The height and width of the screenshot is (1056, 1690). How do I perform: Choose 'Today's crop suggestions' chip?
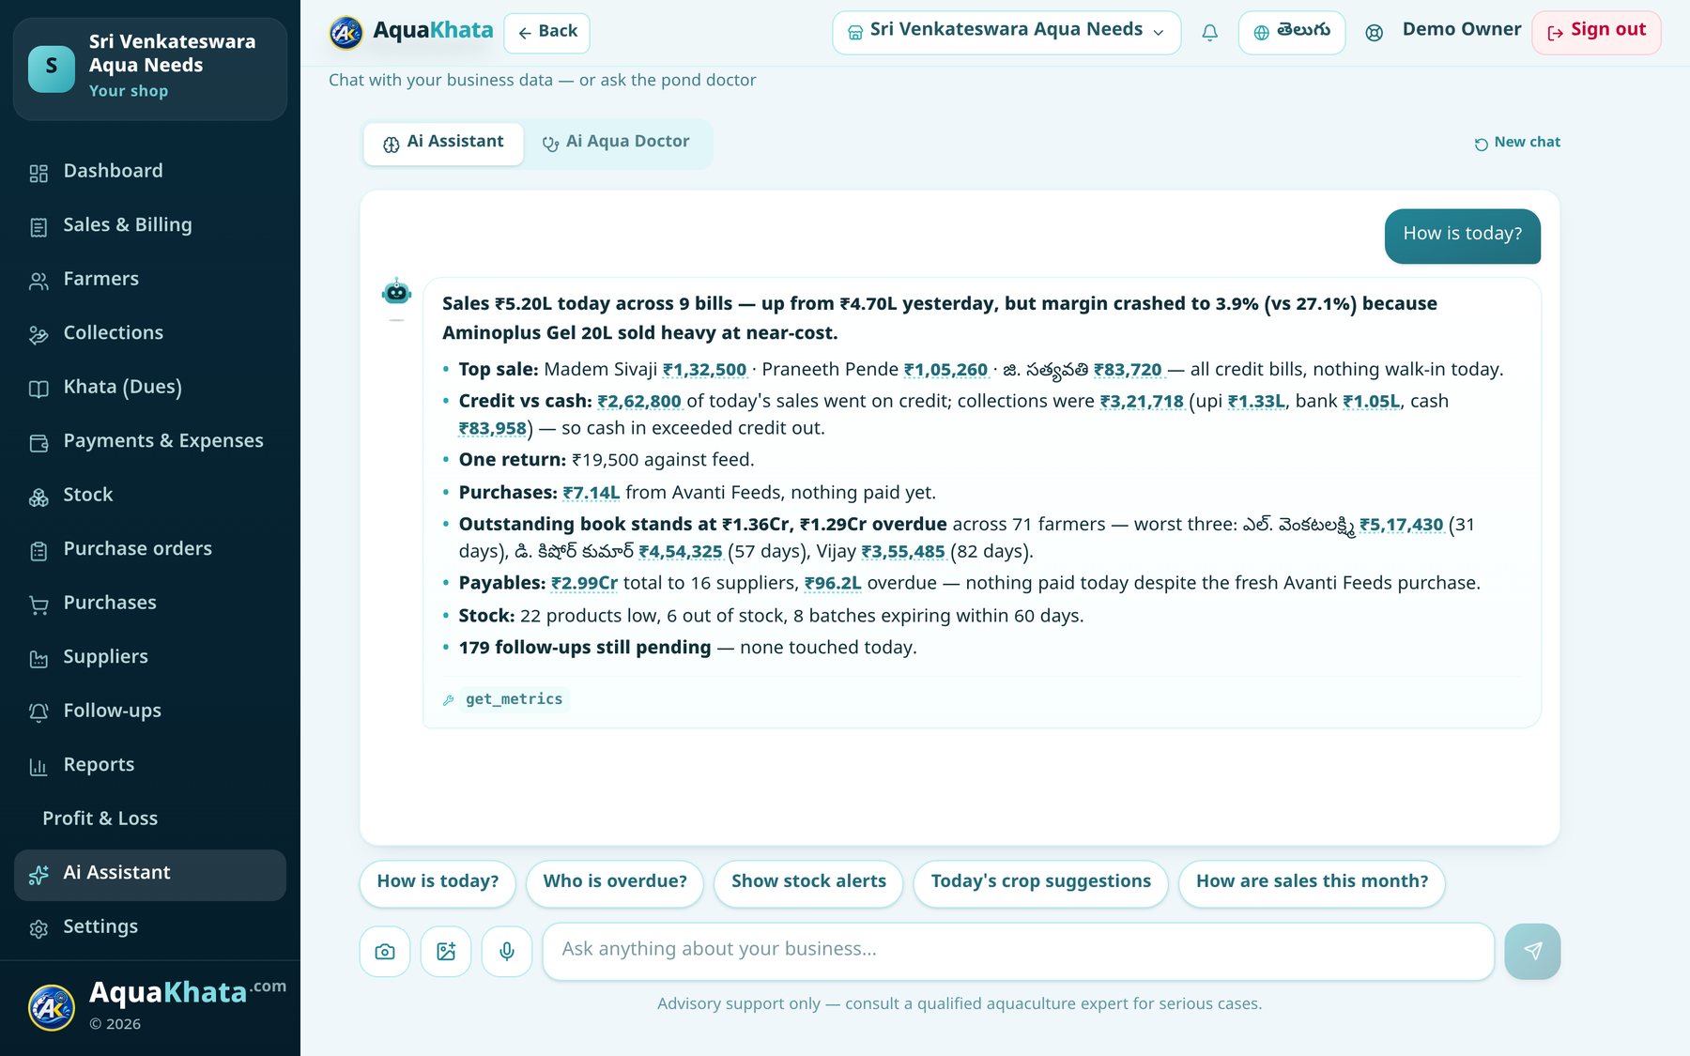[x=1040, y=883]
